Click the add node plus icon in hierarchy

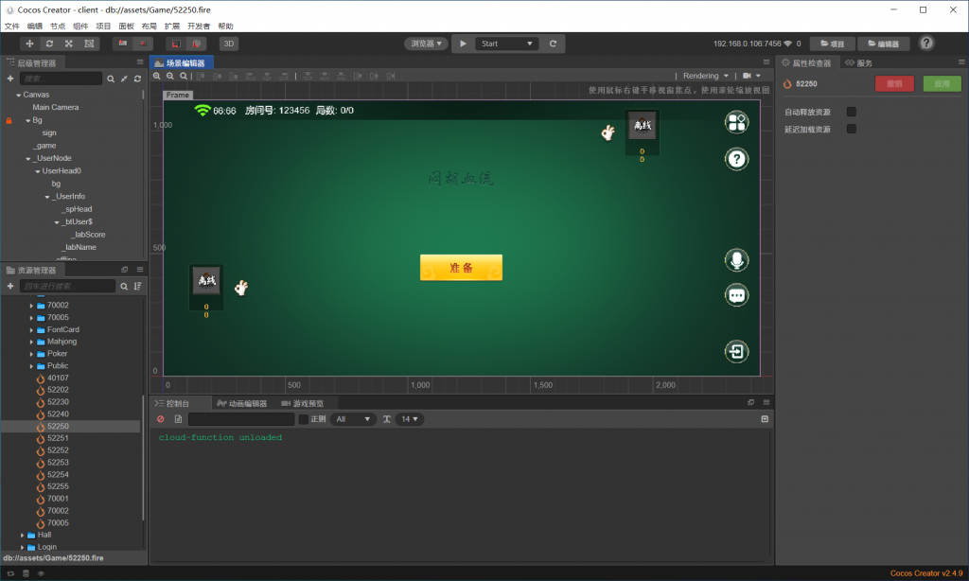(10, 79)
